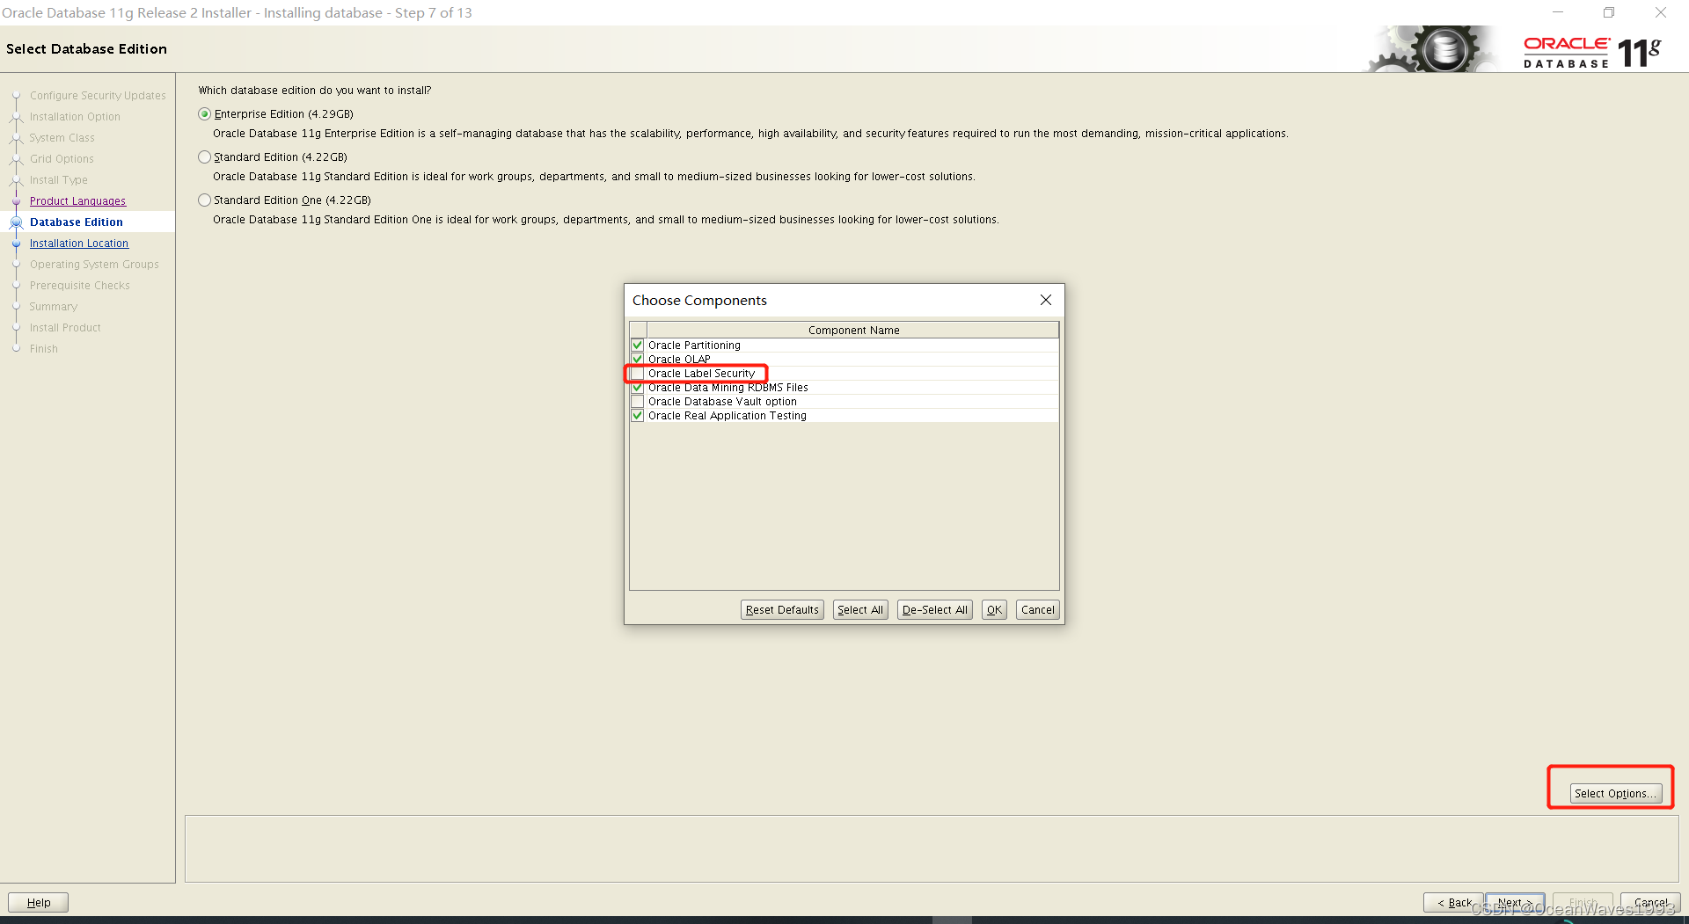This screenshot has height=924, width=1689.
Task: Select the Enterprise Edition radio button
Action: (205, 114)
